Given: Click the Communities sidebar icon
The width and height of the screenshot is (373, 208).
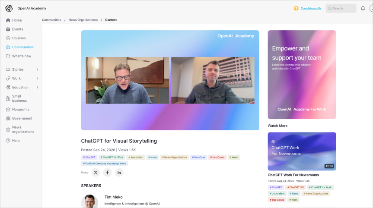Looking at the screenshot, I should [x=8, y=47].
